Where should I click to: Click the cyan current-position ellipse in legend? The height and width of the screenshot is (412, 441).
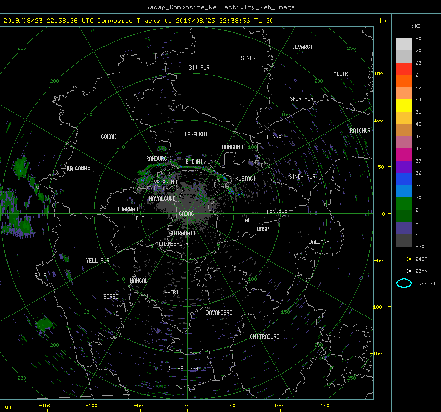click(x=404, y=283)
